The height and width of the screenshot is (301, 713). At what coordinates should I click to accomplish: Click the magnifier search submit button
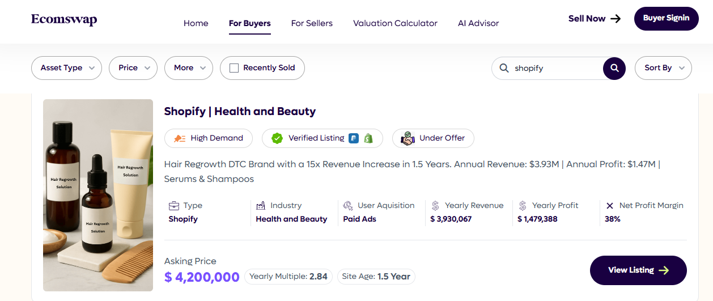click(614, 68)
